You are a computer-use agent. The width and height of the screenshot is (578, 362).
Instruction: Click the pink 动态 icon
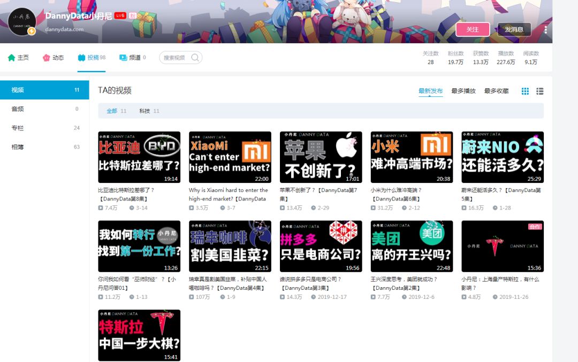(x=46, y=57)
